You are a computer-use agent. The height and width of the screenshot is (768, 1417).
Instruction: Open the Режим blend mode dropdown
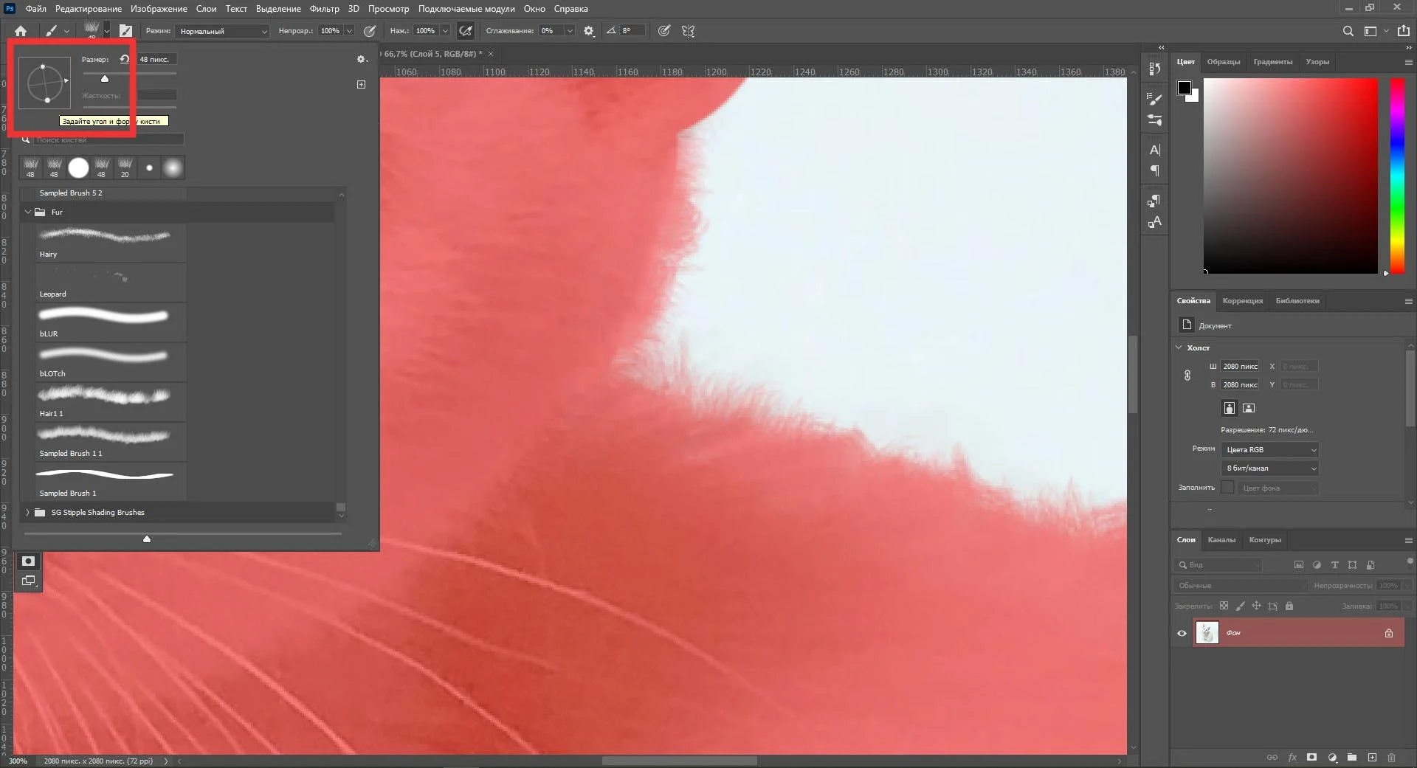(222, 31)
